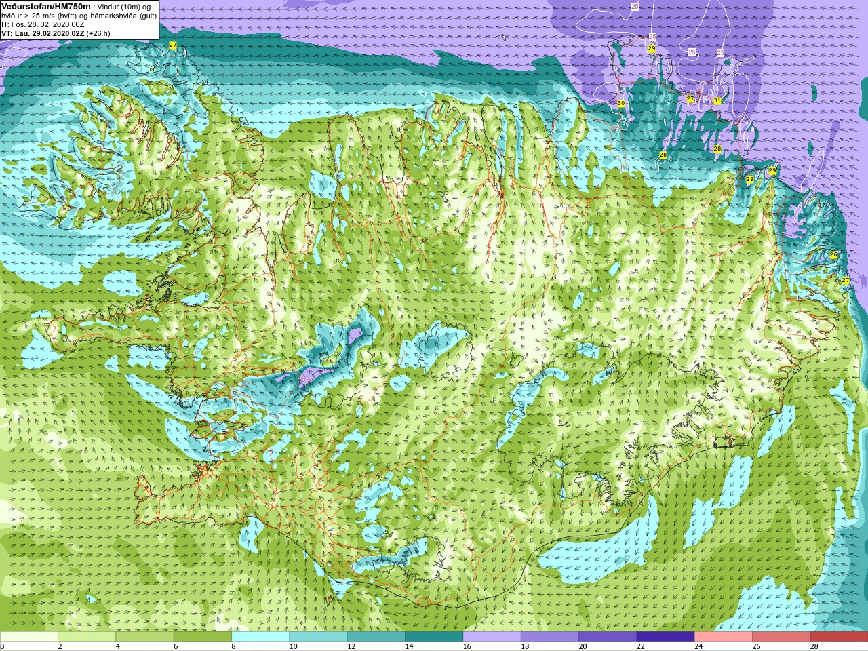Image resolution: width=868 pixels, height=651 pixels.
Task: Select the dark teal 14–16 m/s legend swatch
Action: click(x=434, y=637)
